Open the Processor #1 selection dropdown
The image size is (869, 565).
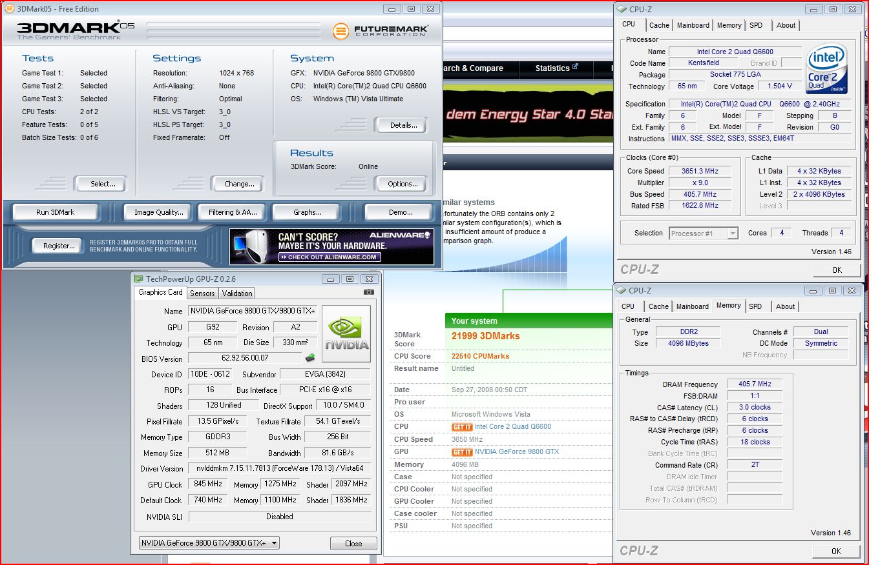click(704, 233)
